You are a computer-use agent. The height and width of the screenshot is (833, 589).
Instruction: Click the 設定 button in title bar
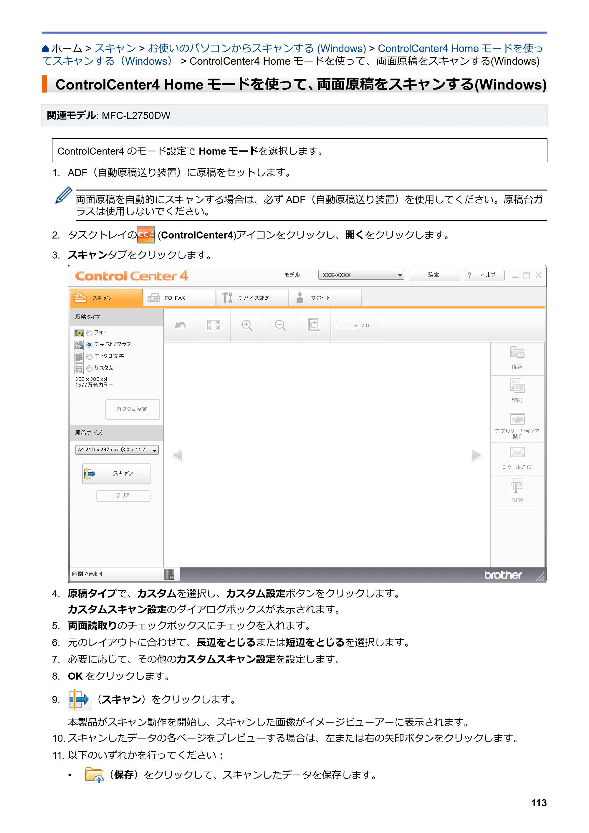[x=434, y=275]
